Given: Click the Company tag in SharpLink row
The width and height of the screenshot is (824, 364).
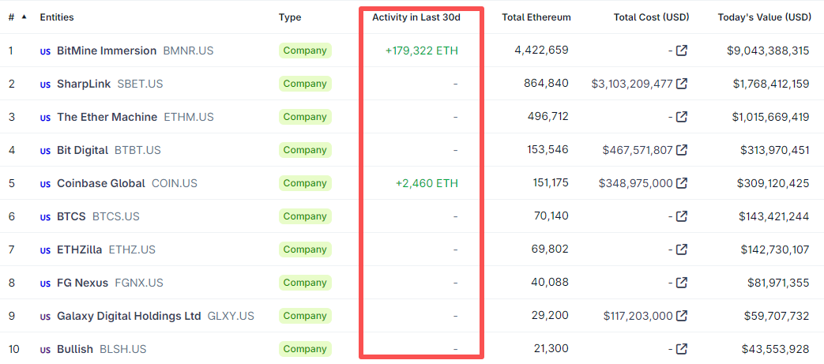Looking at the screenshot, I should [305, 84].
